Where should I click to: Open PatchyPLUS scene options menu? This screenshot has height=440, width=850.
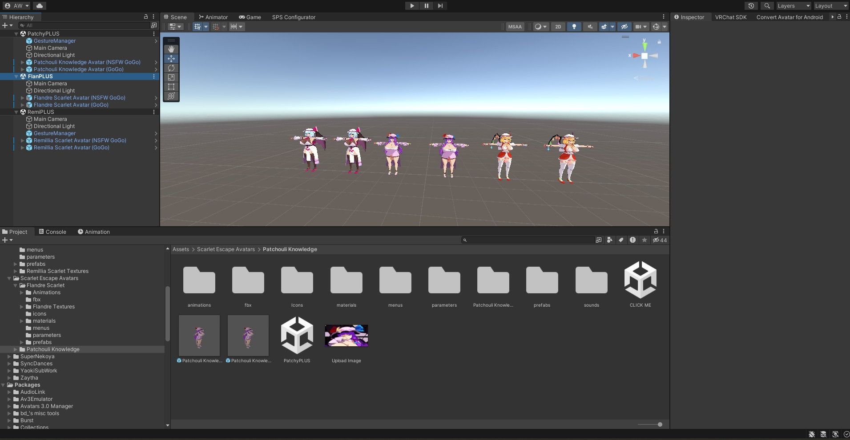point(154,34)
